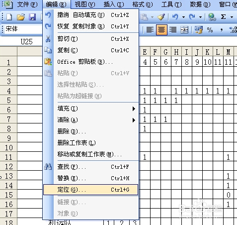
Task: Click the Undo arrow in toolbar
Action: 175,17
